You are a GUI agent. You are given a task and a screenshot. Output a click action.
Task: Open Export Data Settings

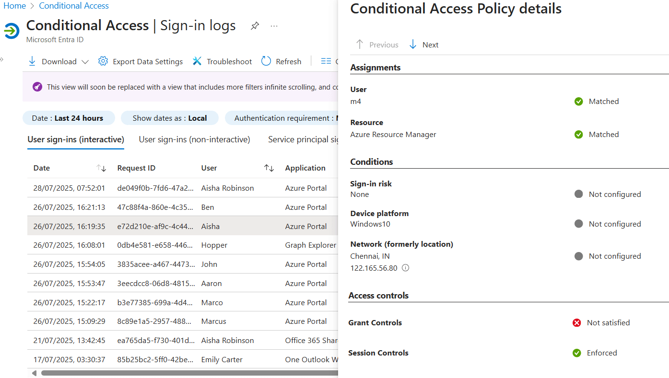click(141, 61)
